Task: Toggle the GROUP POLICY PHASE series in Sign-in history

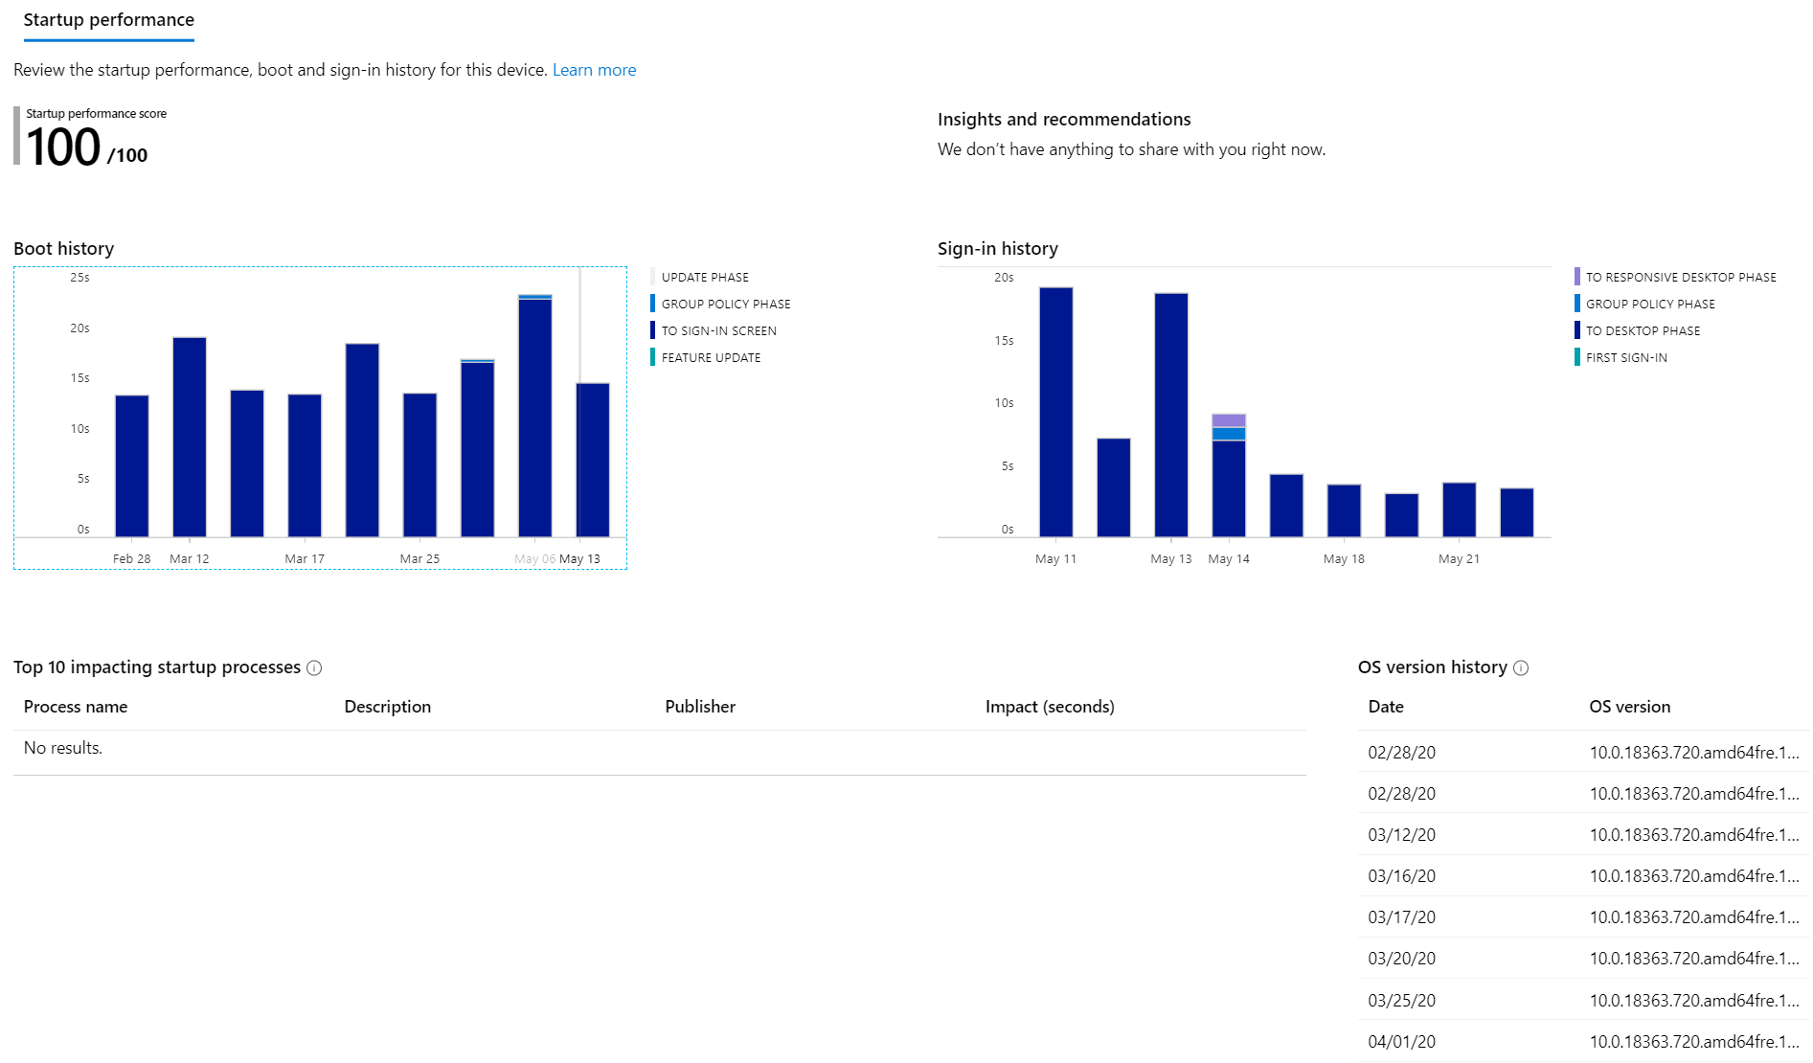Action: [1575, 304]
